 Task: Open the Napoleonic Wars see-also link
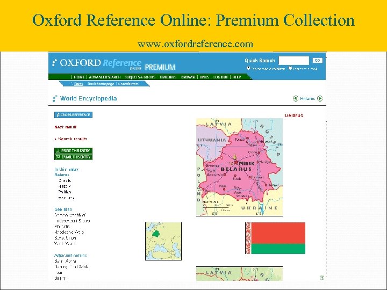(x=69, y=232)
